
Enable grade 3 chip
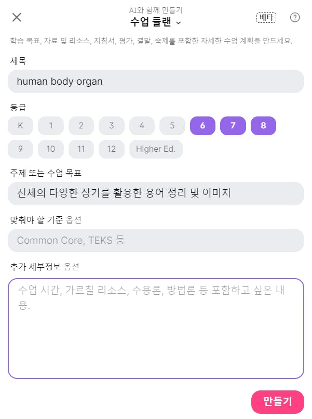112,125
